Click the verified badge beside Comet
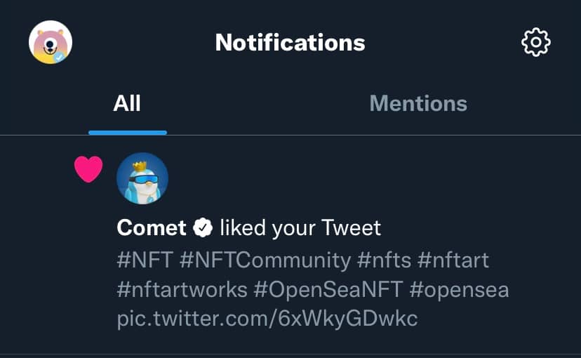 203,227
